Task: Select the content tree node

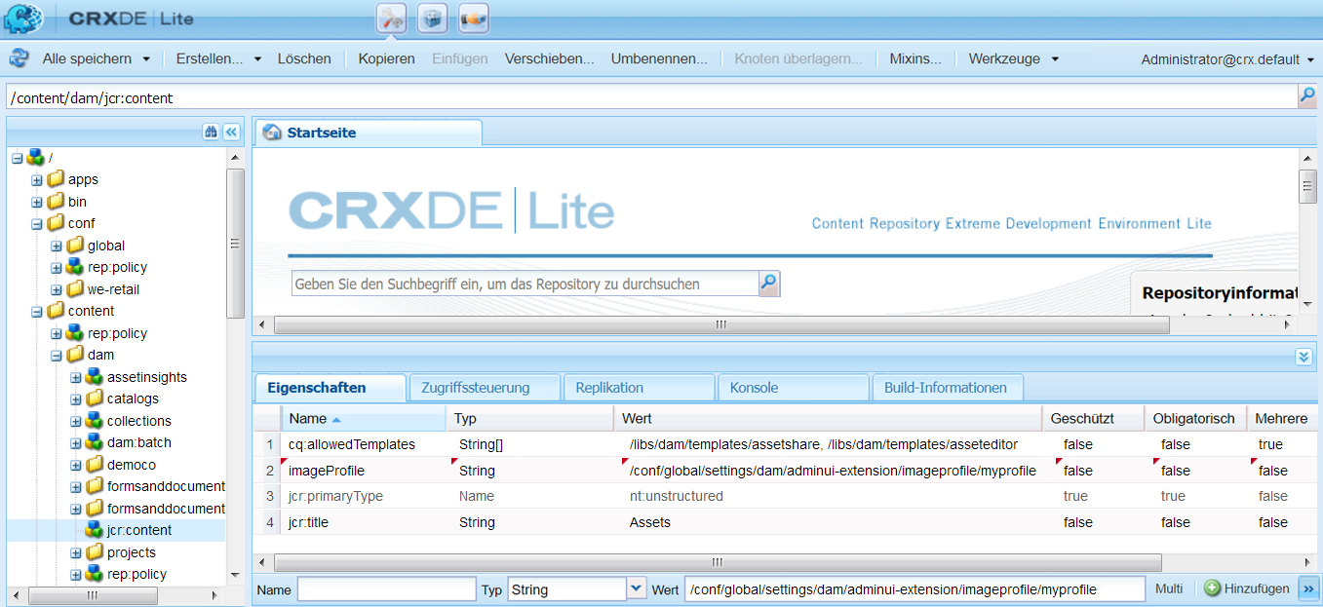Action: tap(91, 311)
